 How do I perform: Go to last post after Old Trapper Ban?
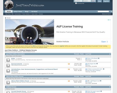point(97,64)
